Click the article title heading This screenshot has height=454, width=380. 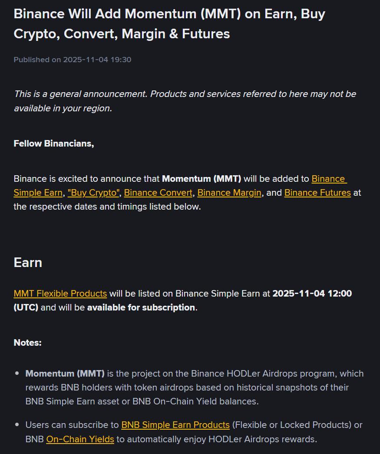pos(169,23)
